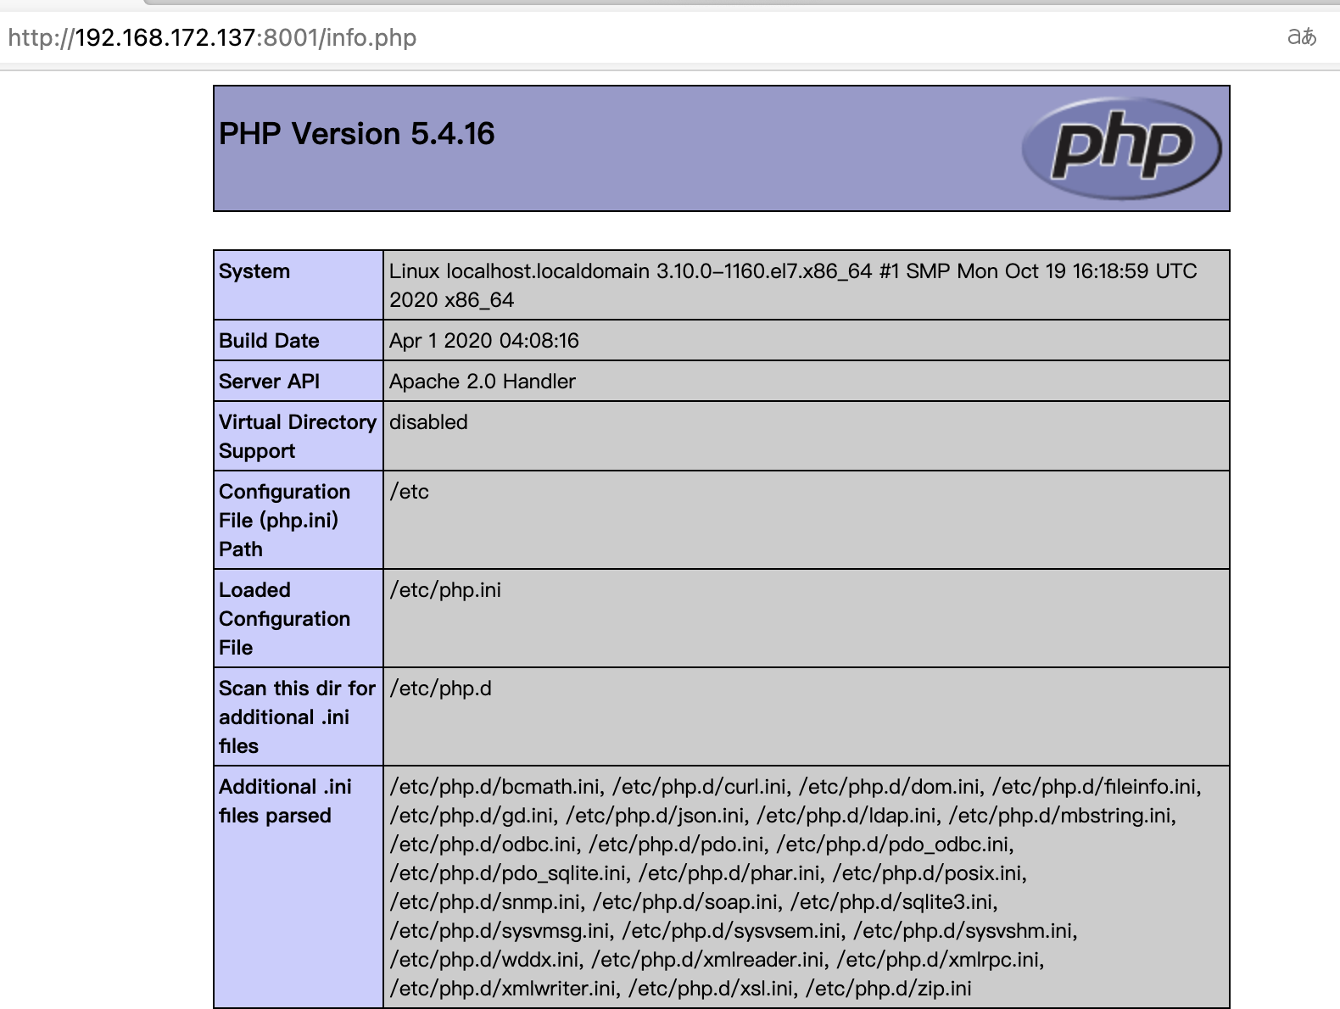Click Scan this dir label
Screen dimensions: 1340x1009
pos(297,716)
